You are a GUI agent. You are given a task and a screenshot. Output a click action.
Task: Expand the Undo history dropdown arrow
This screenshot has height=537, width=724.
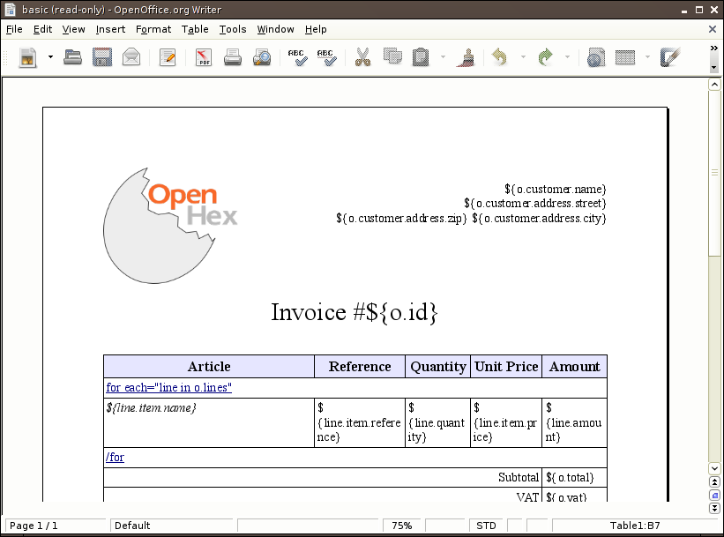tap(522, 58)
